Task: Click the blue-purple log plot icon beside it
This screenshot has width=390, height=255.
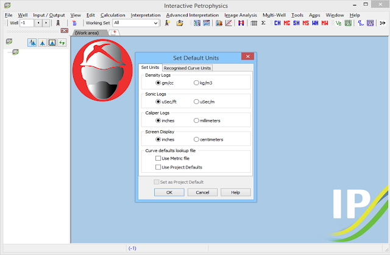Action: [x=207, y=23]
